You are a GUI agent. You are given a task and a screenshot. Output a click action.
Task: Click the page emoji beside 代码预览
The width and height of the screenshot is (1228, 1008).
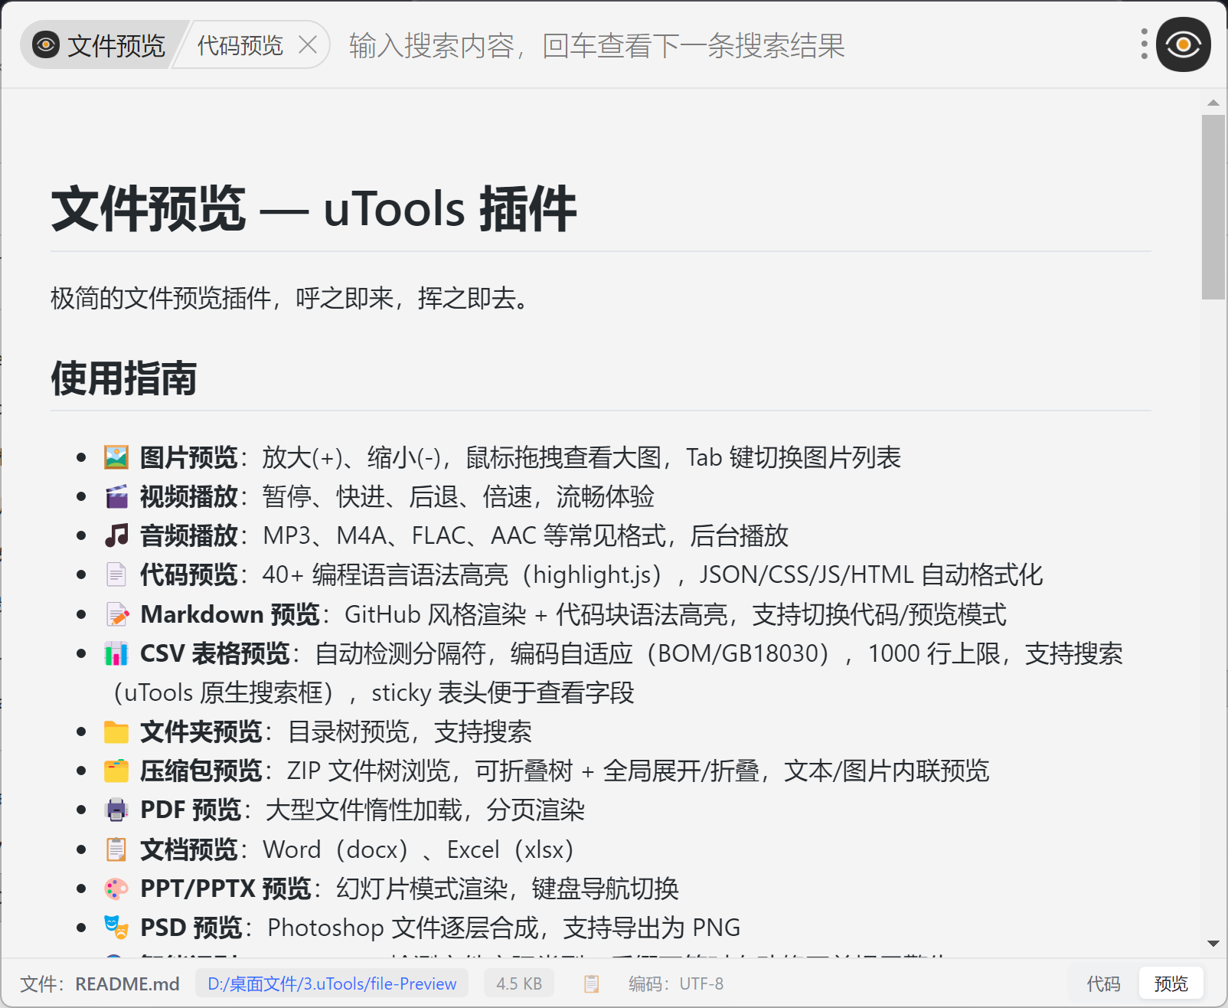point(116,574)
